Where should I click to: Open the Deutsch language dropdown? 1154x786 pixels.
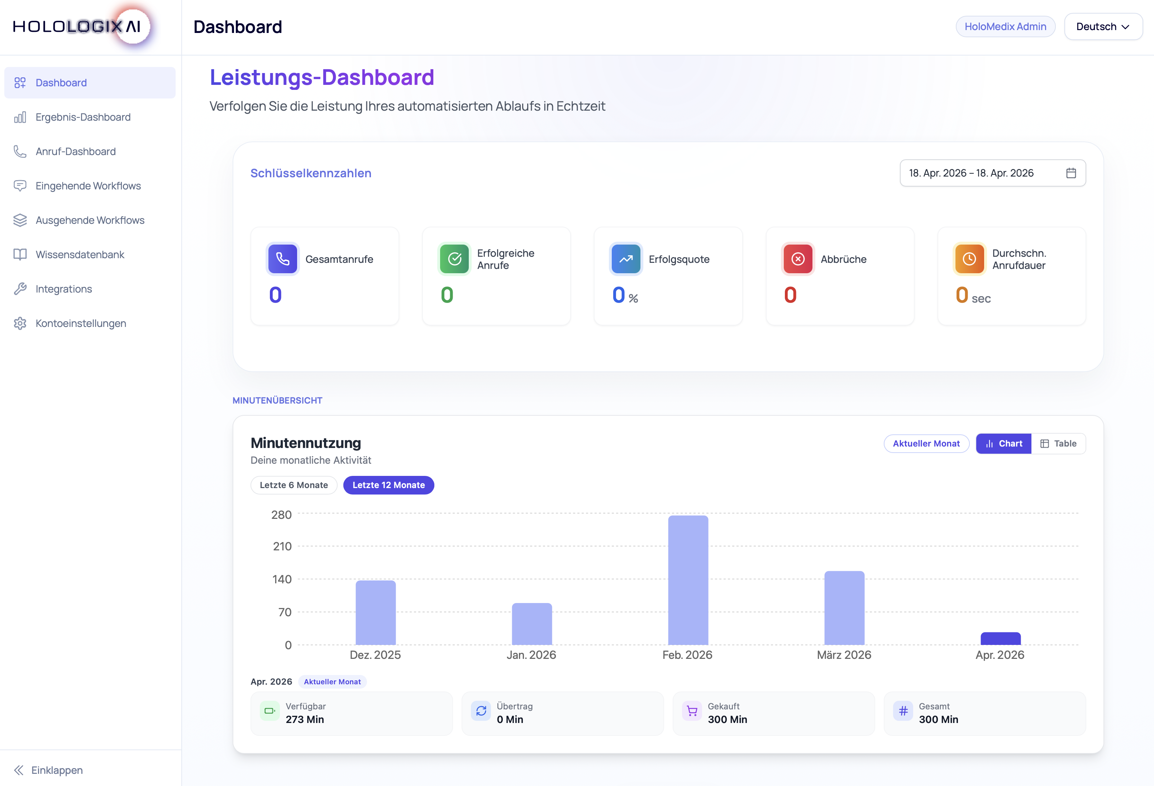coord(1103,26)
